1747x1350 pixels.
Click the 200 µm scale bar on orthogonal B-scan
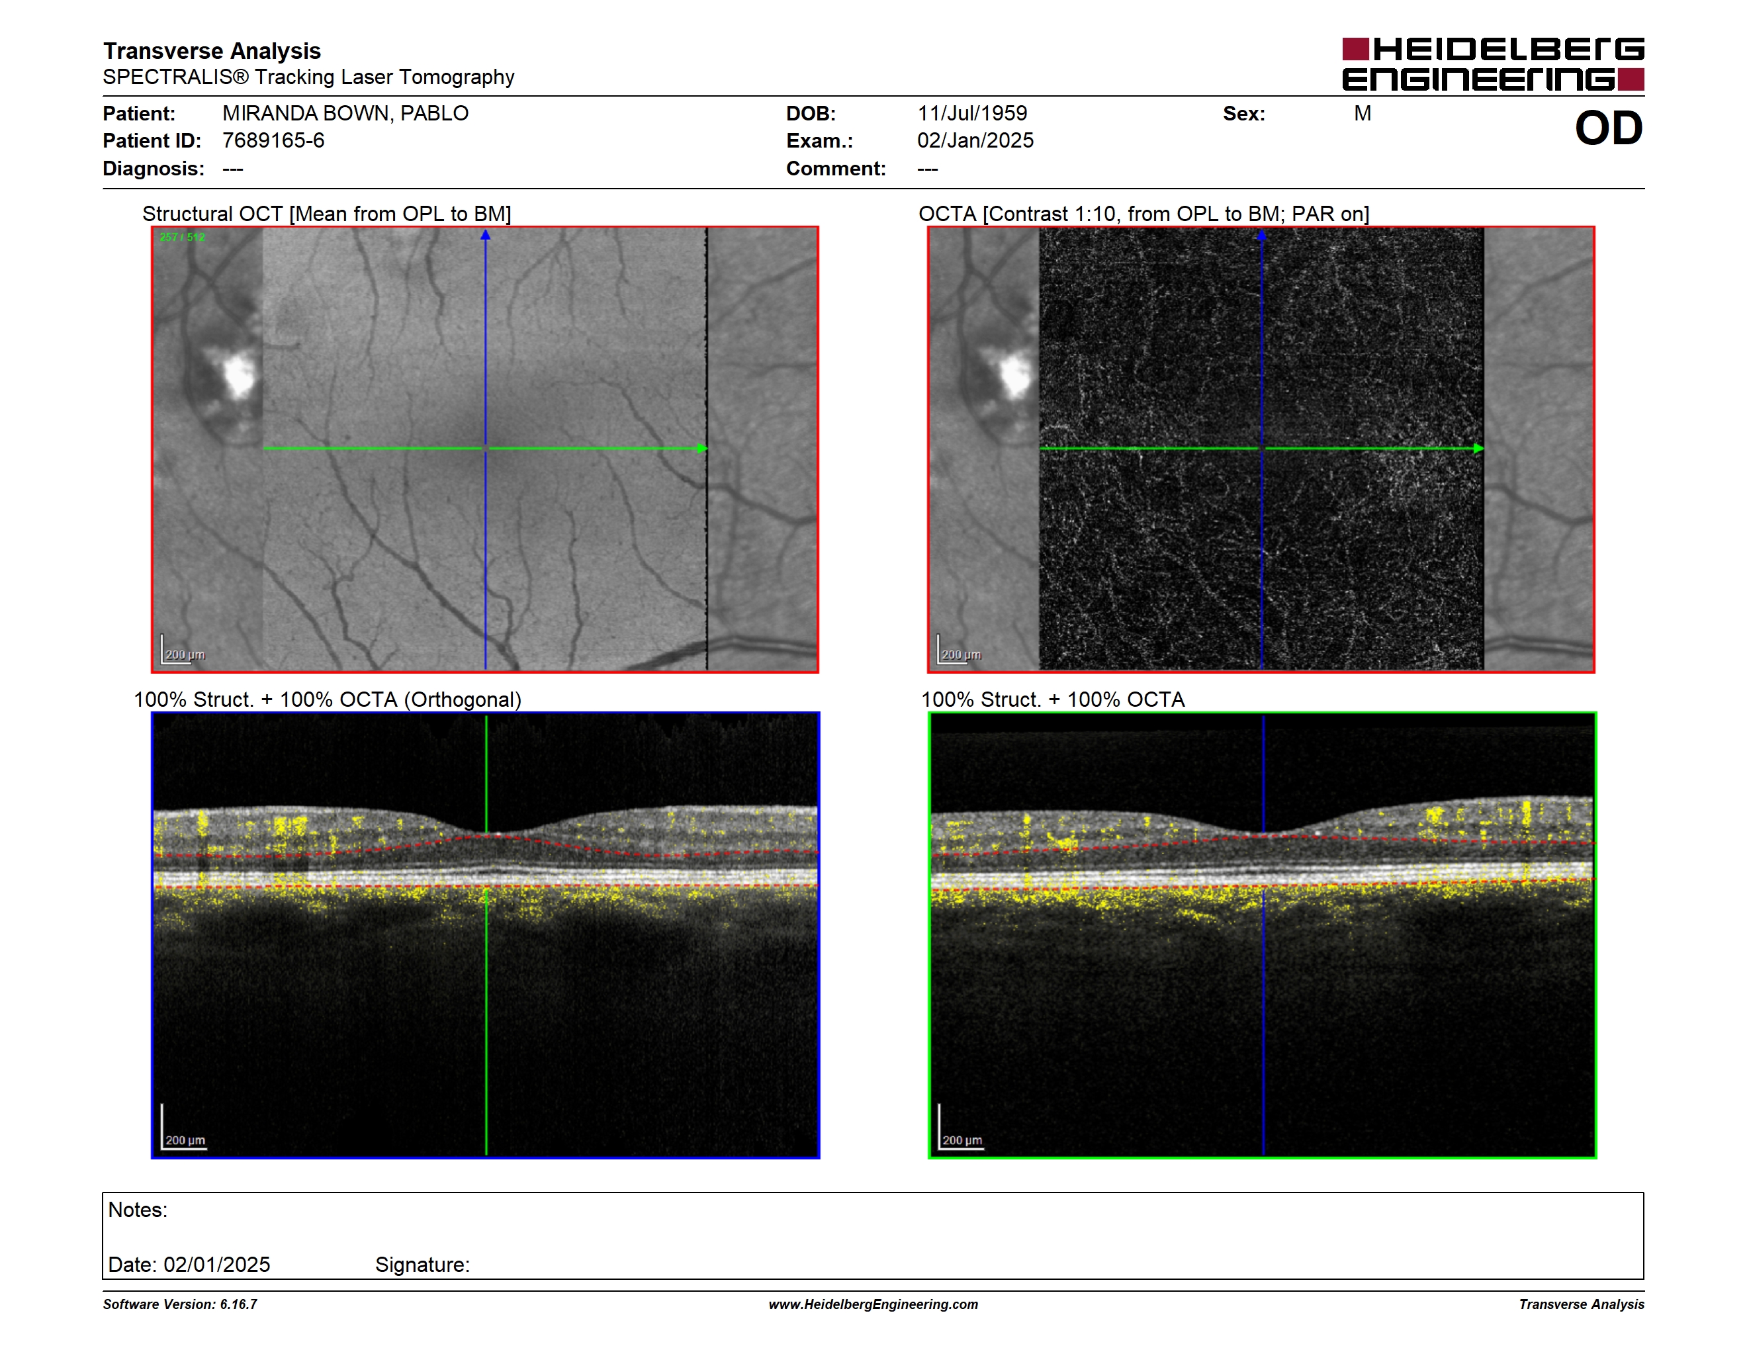click(184, 1128)
